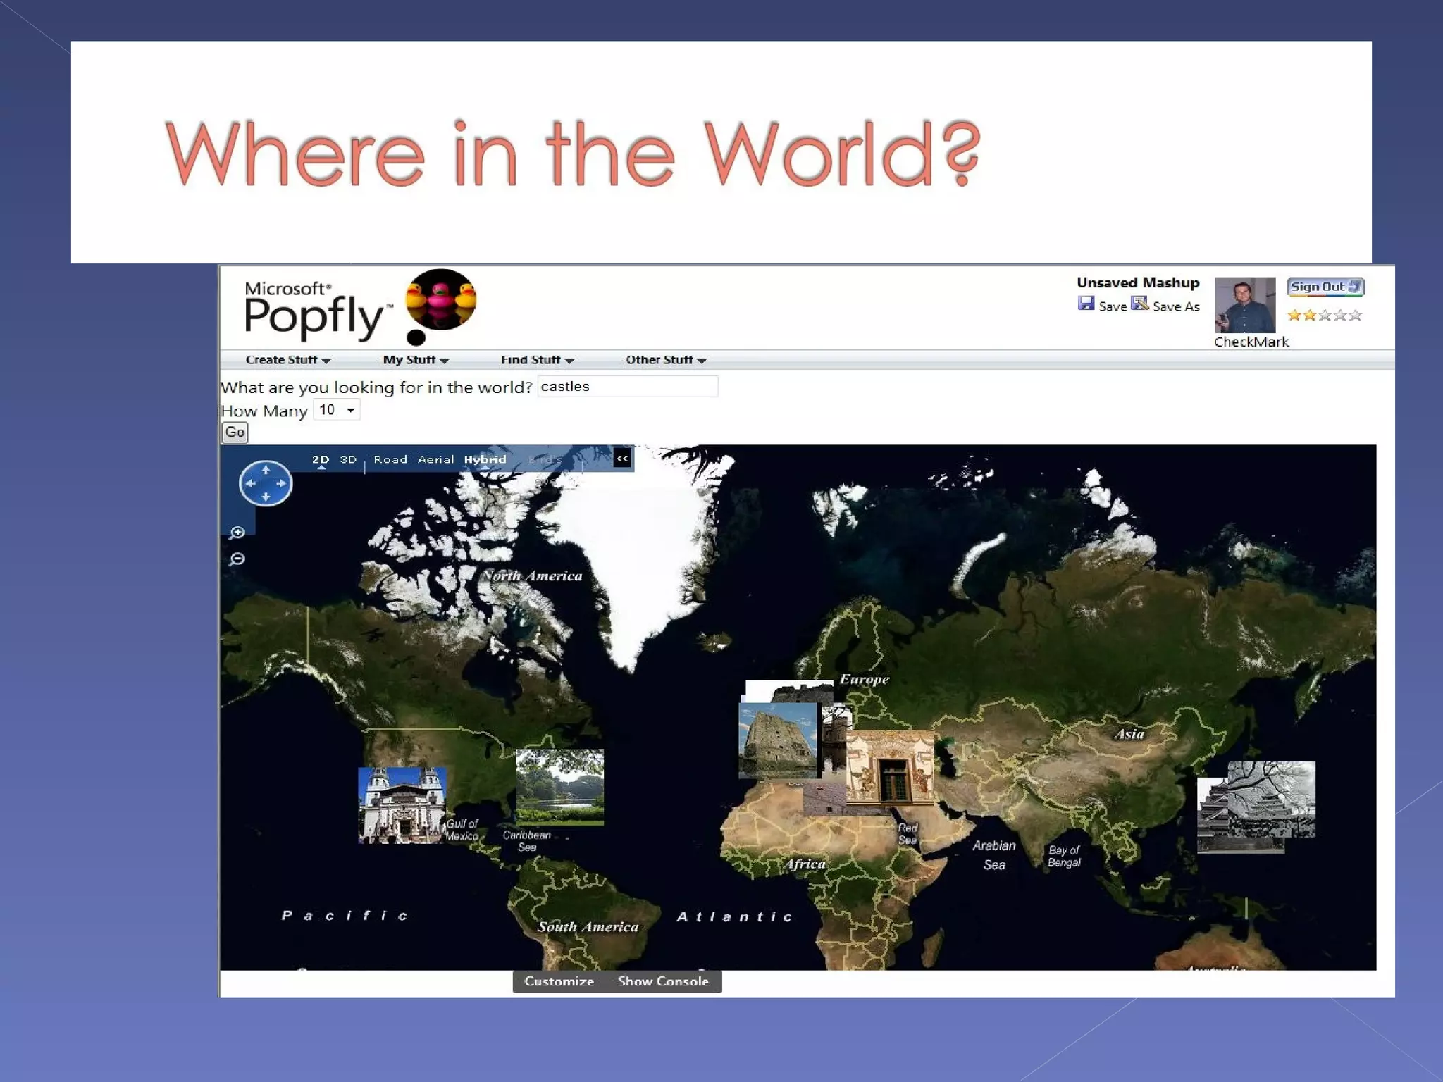The image size is (1443, 1082).
Task: Zoom in on the map
Action: point(237,533)
